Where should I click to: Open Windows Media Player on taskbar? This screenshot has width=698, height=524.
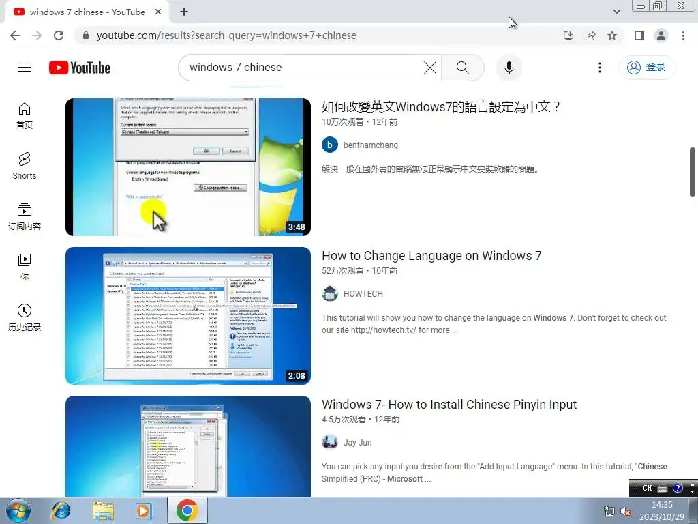click(x=144, y=510)
